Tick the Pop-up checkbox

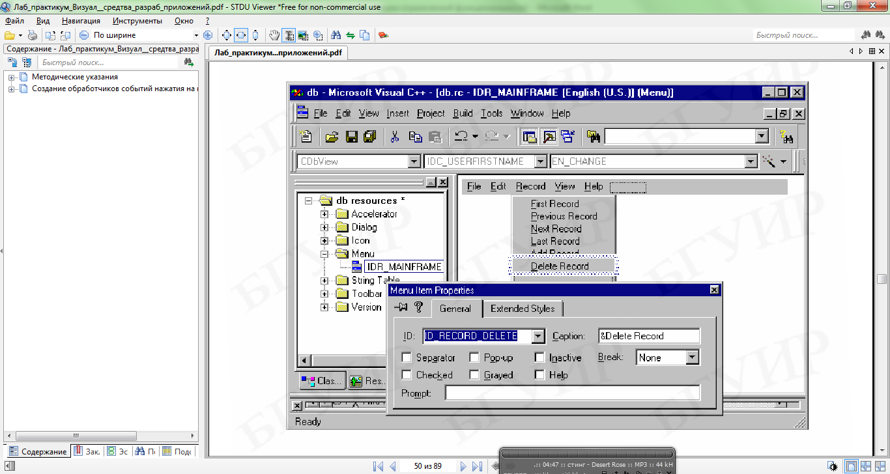click(474, 357)
